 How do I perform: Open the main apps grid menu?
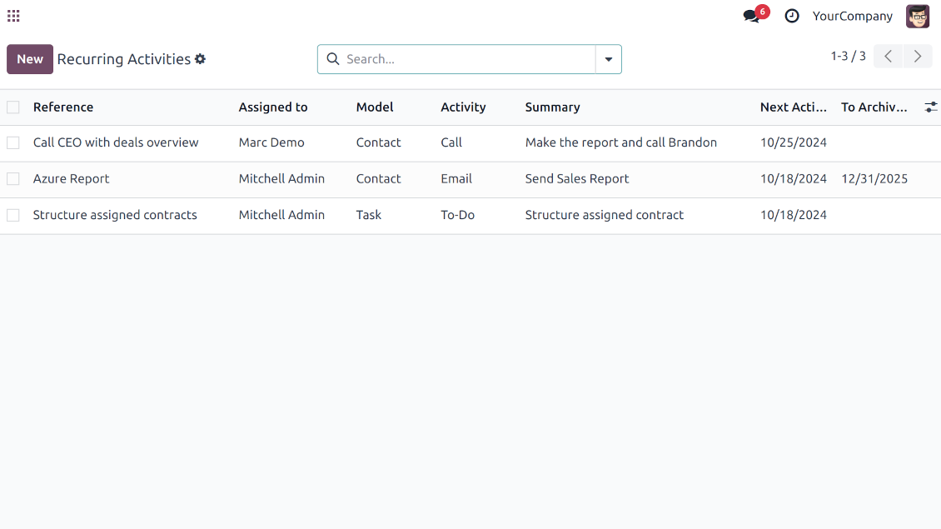point(13,16)
